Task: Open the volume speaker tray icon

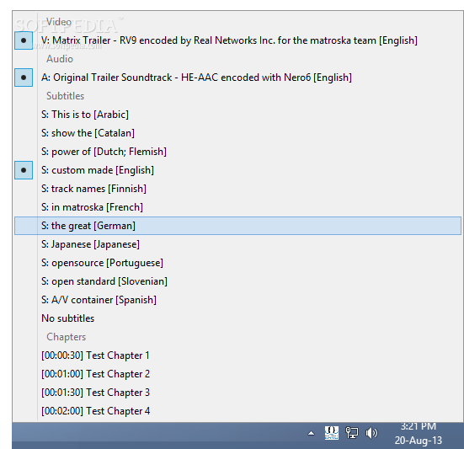Action: click(371, 433)
